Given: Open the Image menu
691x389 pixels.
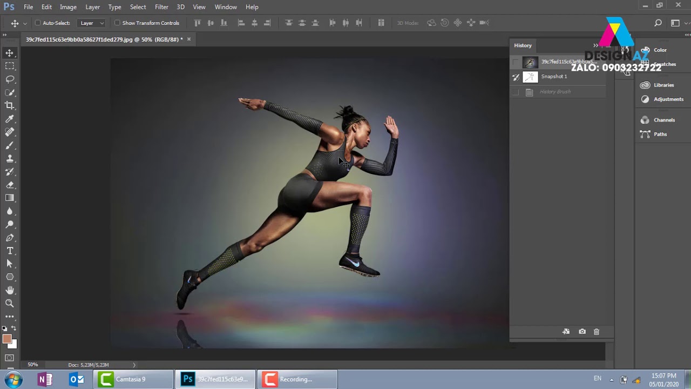Looking at the screenshot, I should pos(68,7).
